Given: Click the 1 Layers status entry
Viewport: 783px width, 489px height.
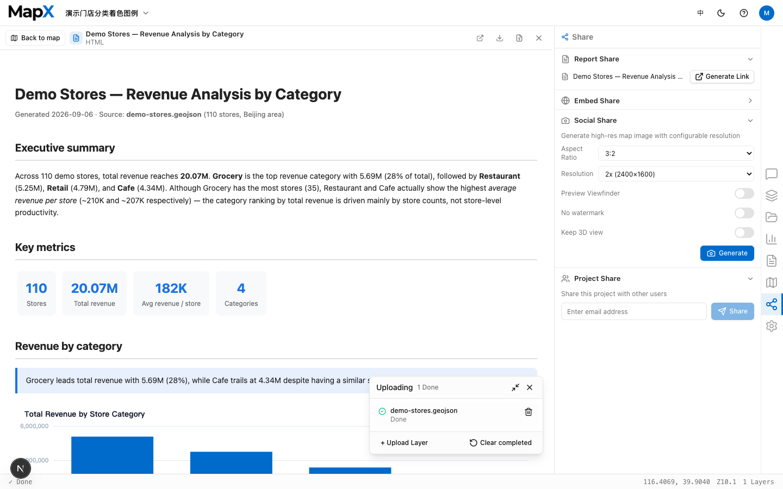Looking at the screenshot, I should [x=758, y=482].
